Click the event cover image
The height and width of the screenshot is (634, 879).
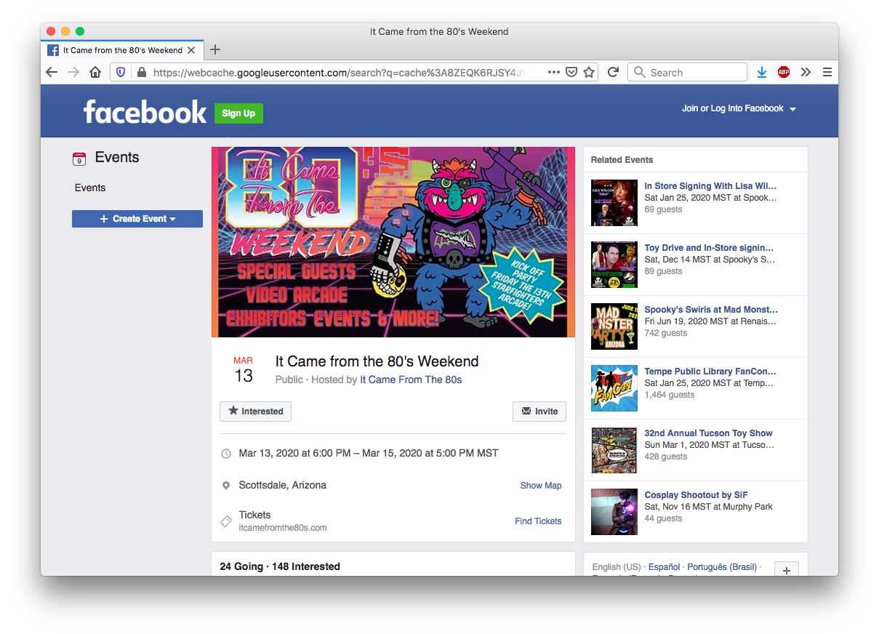[x=393, y=242]
